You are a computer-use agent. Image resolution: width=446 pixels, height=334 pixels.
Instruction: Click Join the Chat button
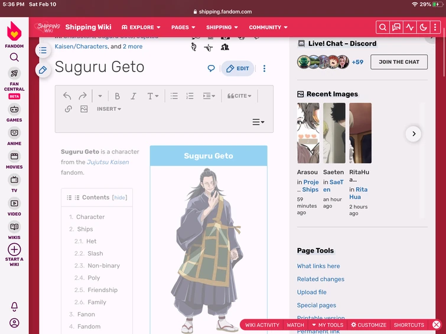click(399, 62)
